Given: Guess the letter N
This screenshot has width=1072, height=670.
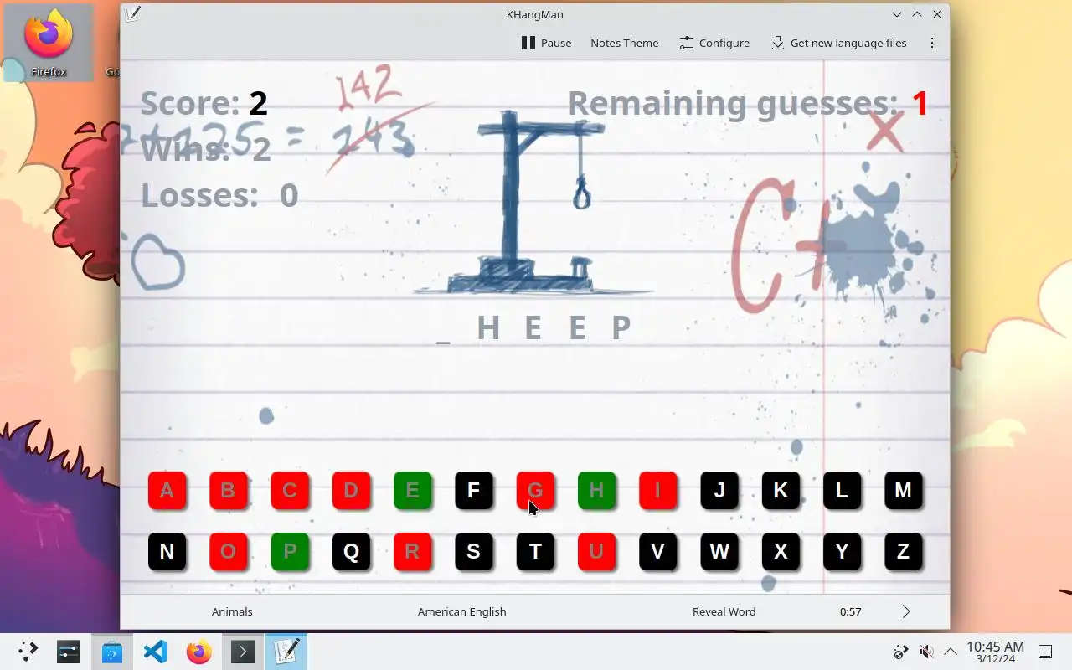Looking at the screenshot, I should click(x=167, y=551).
